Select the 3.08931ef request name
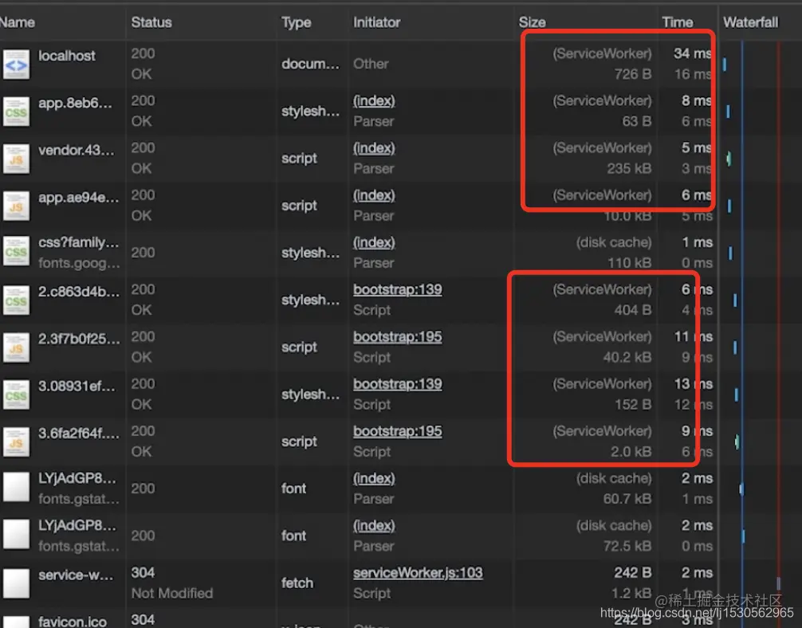The height and width of the screenshot is (628, 802). tap(77, 386)
